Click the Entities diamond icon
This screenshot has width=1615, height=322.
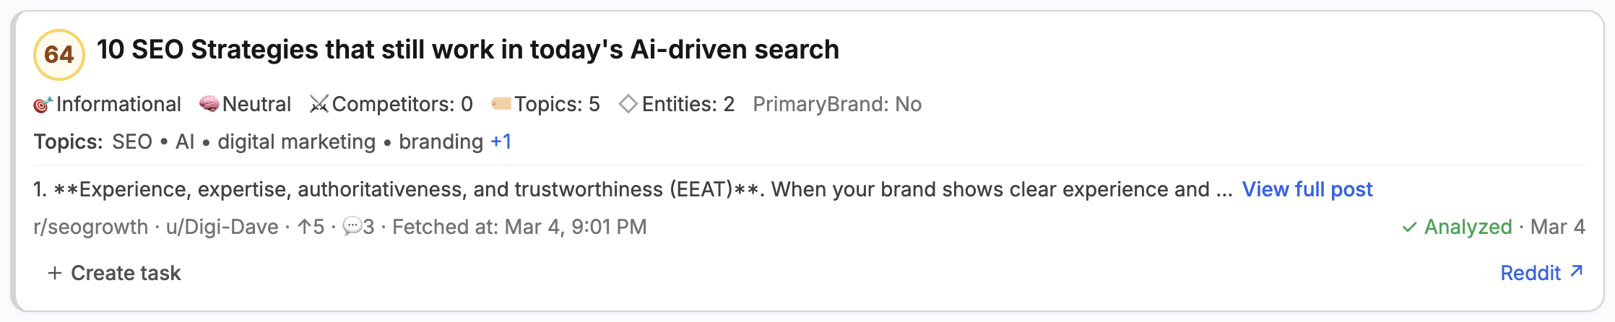[x=628, y=104]
